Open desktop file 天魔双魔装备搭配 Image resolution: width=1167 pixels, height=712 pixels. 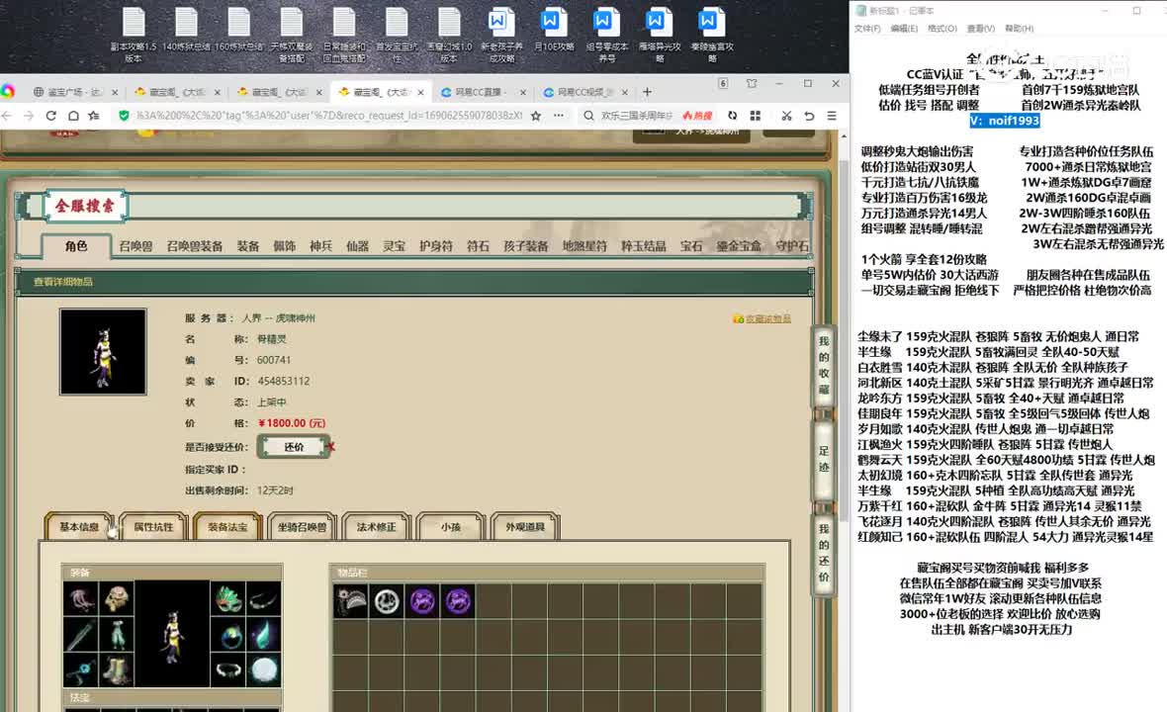click(x=291, y=34)
